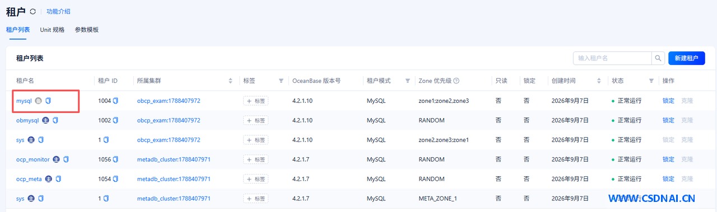Click the refresh icon next to 租户 title

[33, 11]
